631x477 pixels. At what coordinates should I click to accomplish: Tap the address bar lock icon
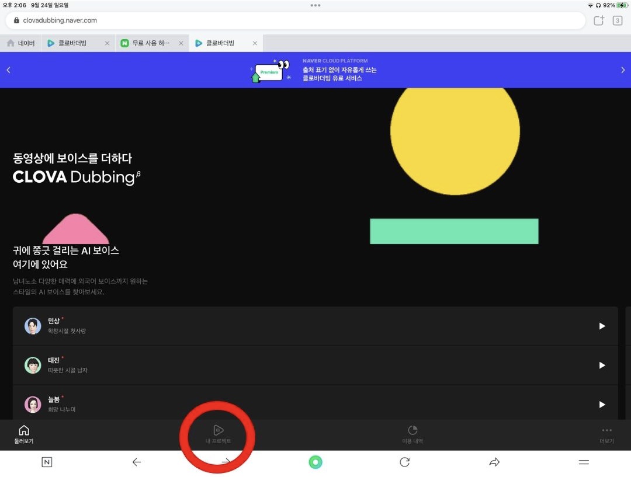[x=16, y=20]
